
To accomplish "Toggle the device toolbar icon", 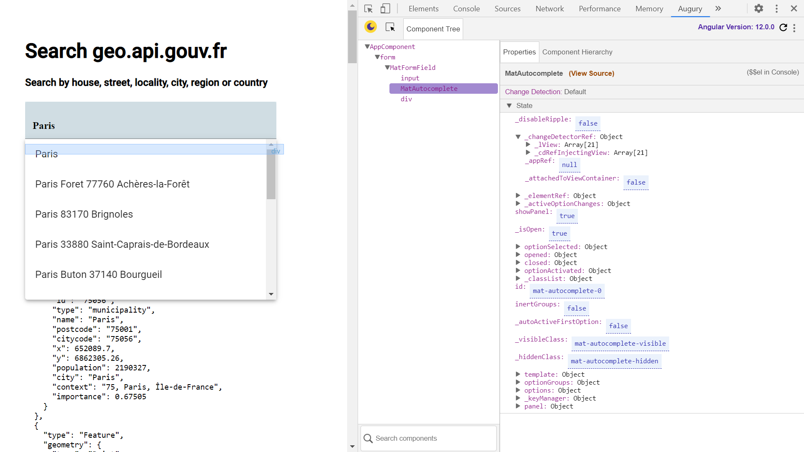I will 385,8.
